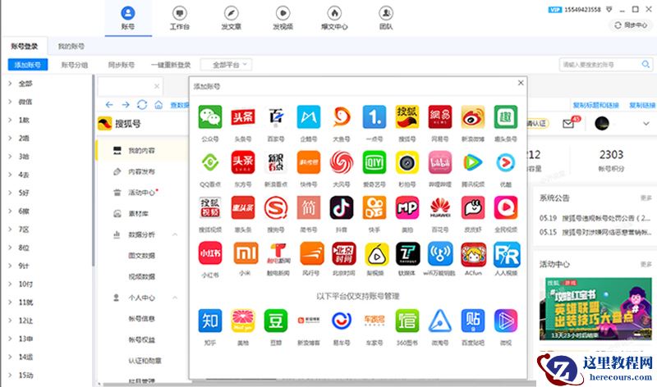Select the bilibili 哔哩哔哩 platform icon
This screenshot has width=657, height=387.
pyautogui.click(x=440, y=162)
